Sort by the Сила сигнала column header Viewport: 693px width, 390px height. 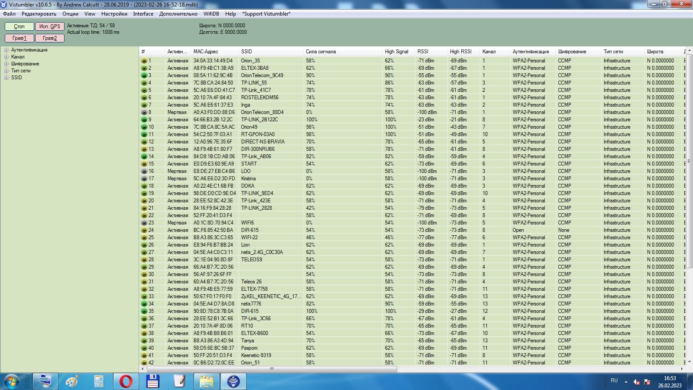point(343,52)
